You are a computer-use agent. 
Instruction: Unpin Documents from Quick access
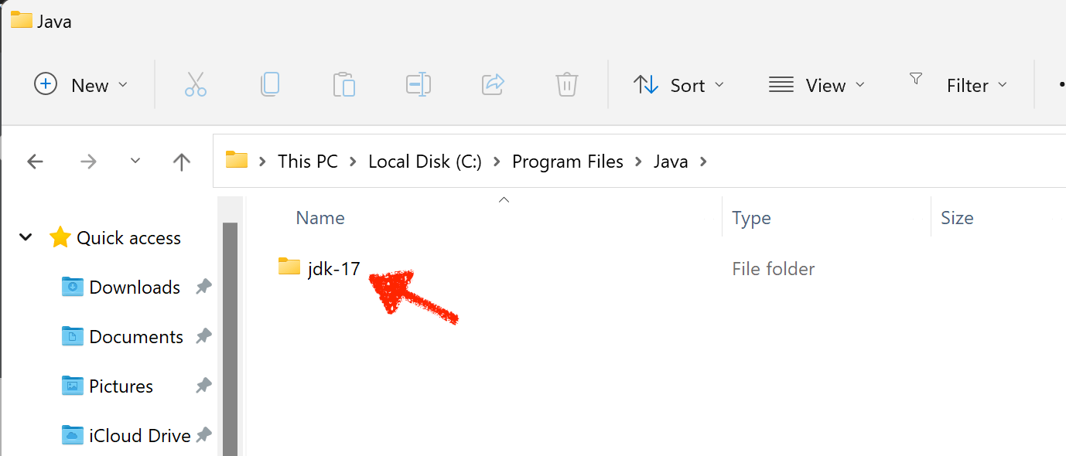(x=203, y=336)
